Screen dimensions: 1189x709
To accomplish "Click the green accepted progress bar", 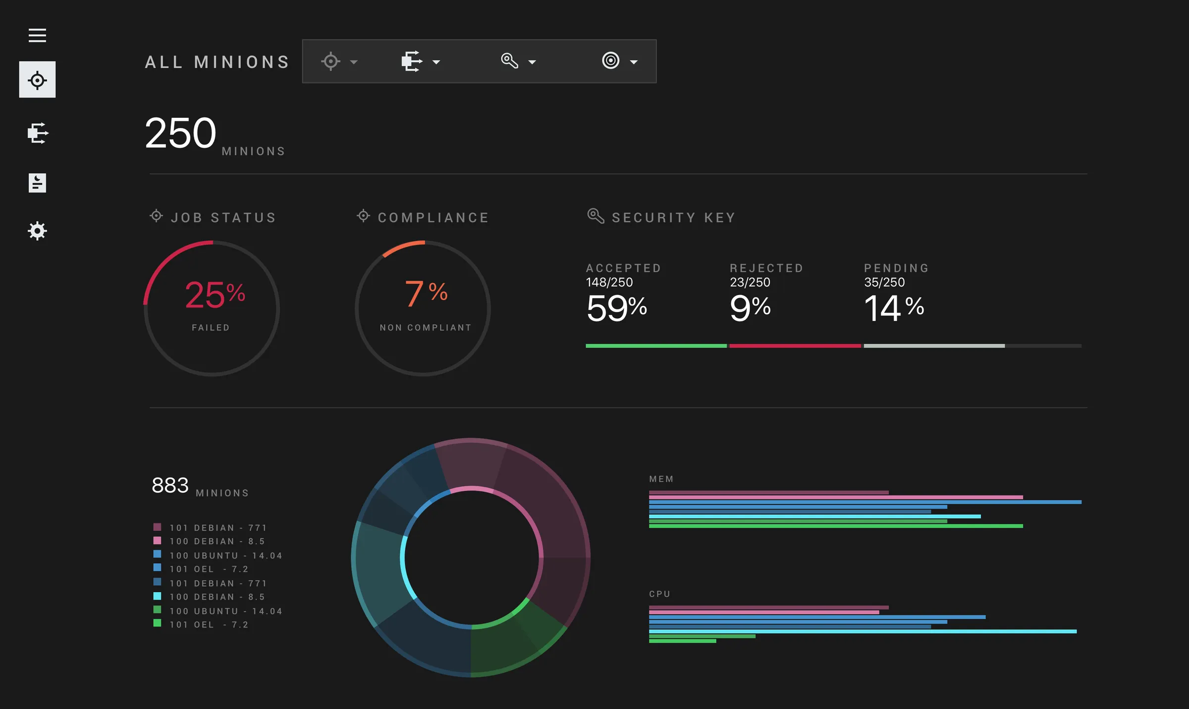I will point(655,346).
